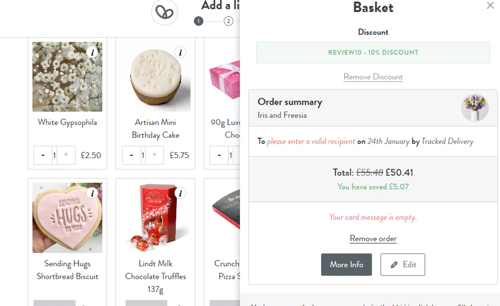Image resolution: width=500 pixels, height=306 pixels.
Task: Show info for Artisan Mini Birthday Cake
Action: 180,52
